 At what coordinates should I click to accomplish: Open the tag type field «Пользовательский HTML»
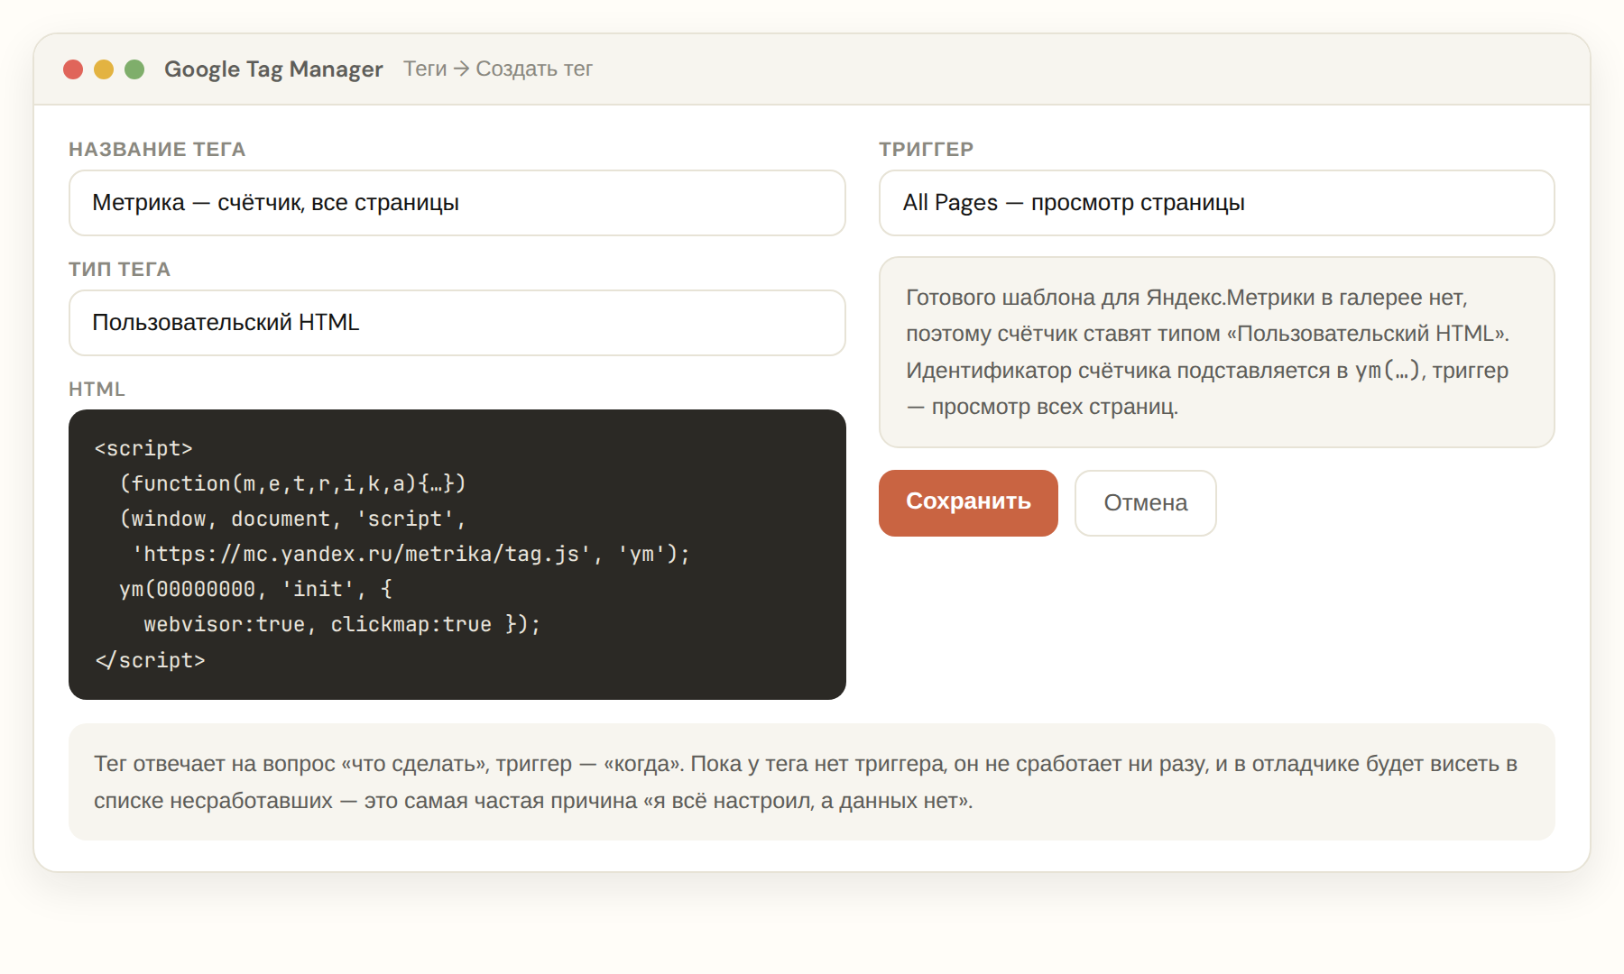[x=457, y=323]
